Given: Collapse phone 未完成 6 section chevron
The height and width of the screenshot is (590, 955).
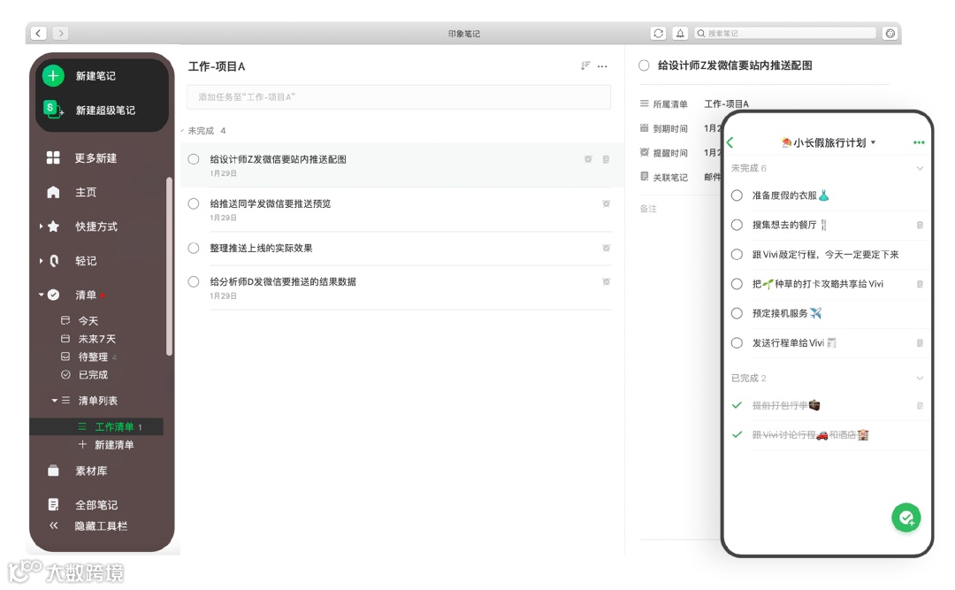Looking at the screenshot, I should tap(920, 168).
